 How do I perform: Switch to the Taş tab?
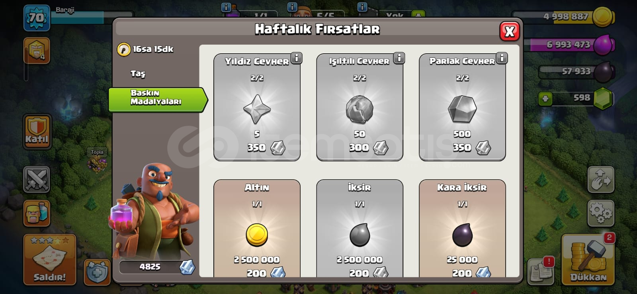[138, 74]
